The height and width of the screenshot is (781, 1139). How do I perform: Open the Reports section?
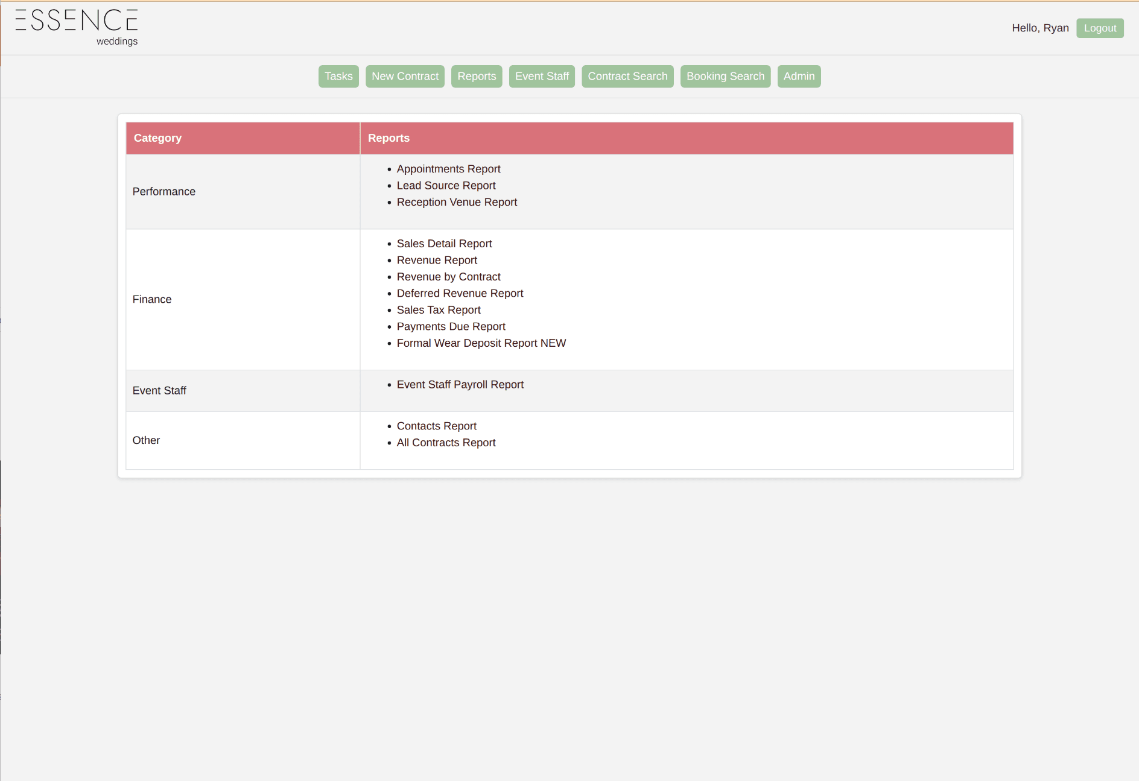coord(477,76)
